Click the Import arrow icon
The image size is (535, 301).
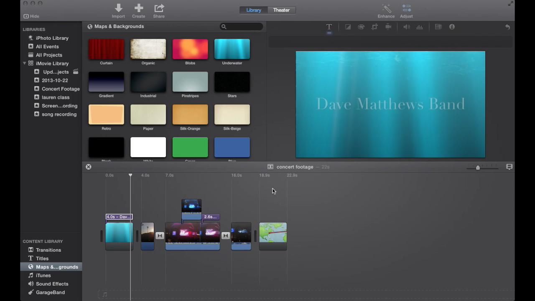(118, 8)
